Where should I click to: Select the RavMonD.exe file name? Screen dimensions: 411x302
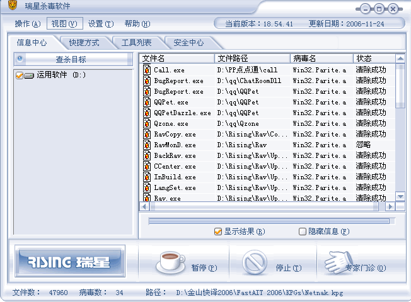click(x=175, y=145)
